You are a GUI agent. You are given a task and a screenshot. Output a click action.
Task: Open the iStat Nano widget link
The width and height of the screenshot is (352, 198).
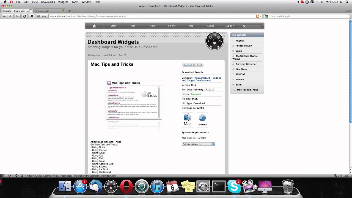tap(241, 69)
